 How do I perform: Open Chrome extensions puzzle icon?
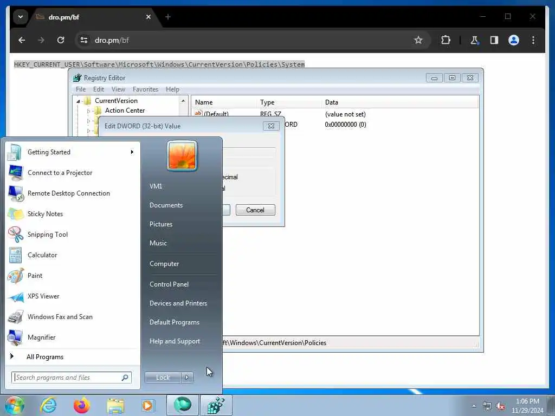coord(446,40)
